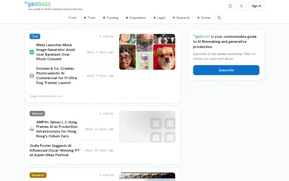
Task: Click the genbuzz logo
Action: 37,4
